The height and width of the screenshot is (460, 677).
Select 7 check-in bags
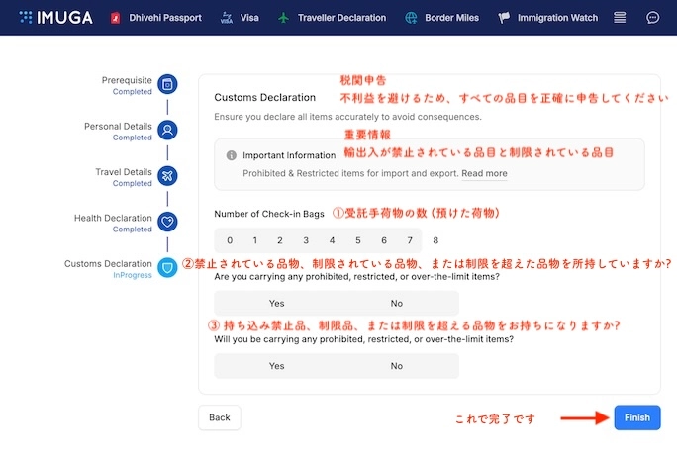(410, 240)
